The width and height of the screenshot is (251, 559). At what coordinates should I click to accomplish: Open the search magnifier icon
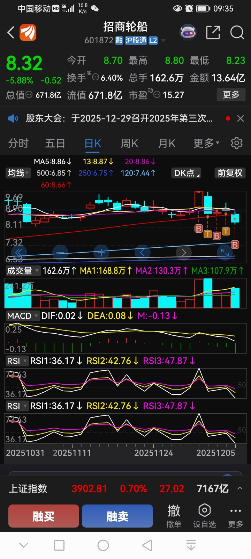click(x=237, y=32)
